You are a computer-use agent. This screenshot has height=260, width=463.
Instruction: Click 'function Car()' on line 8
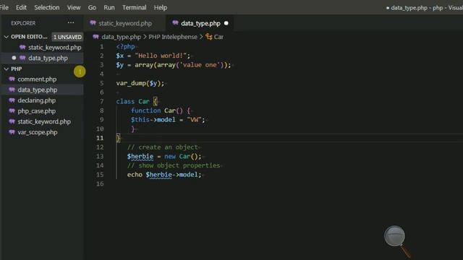(x=157, y=110)
